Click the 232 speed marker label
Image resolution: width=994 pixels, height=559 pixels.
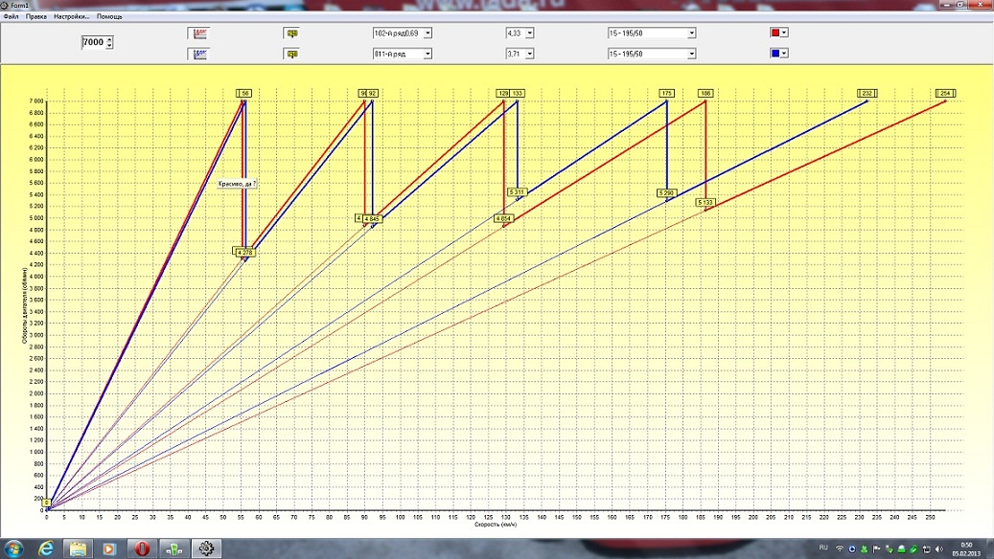(x=867, y=93)
